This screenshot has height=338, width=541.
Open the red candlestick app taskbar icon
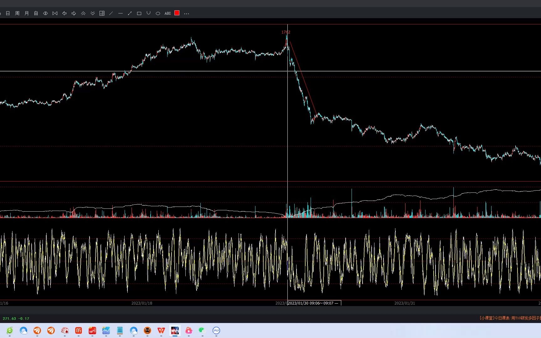[x=92, y=330]
